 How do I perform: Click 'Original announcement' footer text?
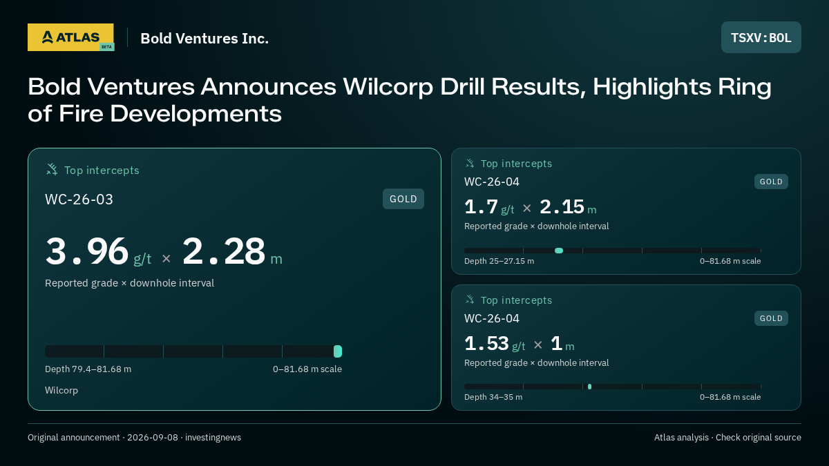[74, 438]
